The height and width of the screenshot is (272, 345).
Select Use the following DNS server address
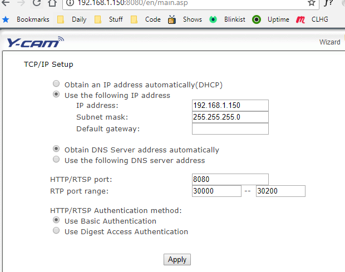point(56,160)
